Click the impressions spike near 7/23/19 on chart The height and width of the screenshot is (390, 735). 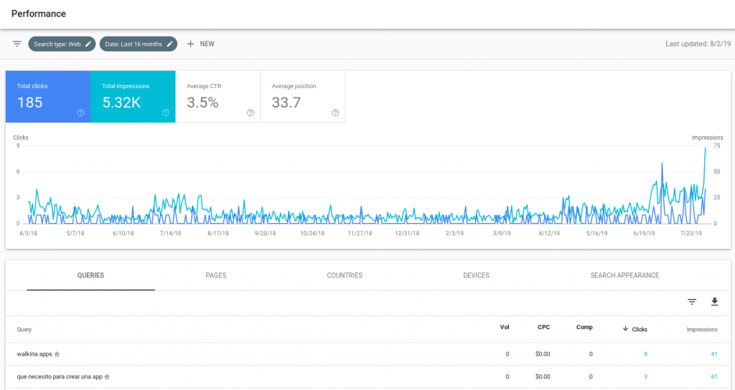pyautogui.click(x=705, y=149)
